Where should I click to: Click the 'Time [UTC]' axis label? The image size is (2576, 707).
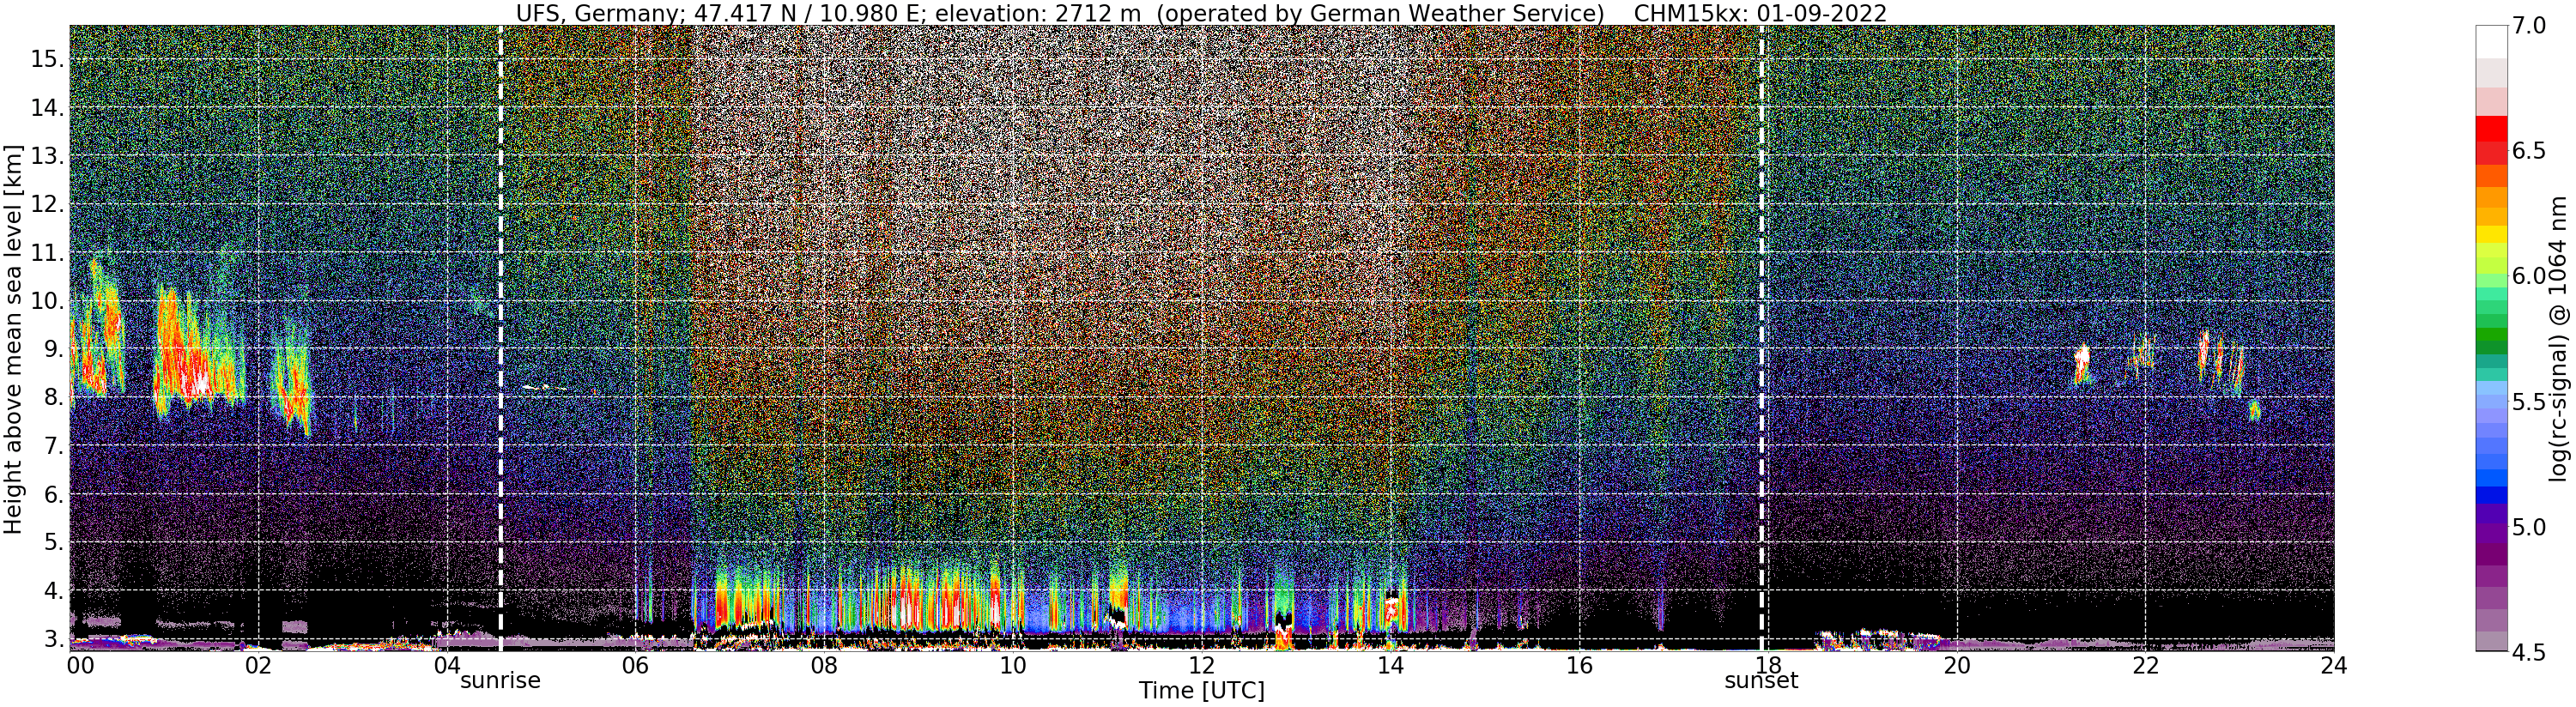click(x=1201, y=691)
